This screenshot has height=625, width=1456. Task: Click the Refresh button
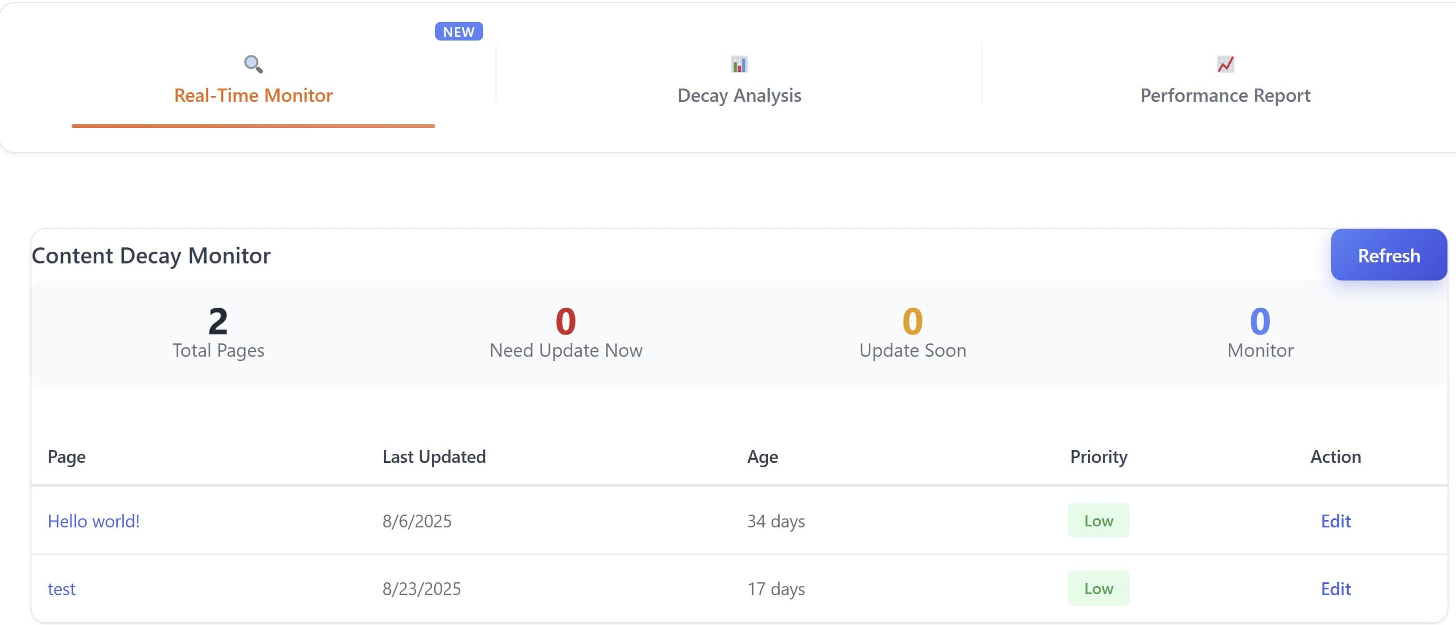(1389, 255)
